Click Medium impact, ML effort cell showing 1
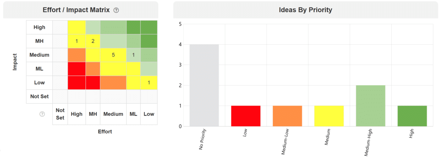440x159 pixels. [x=133, y=55]
